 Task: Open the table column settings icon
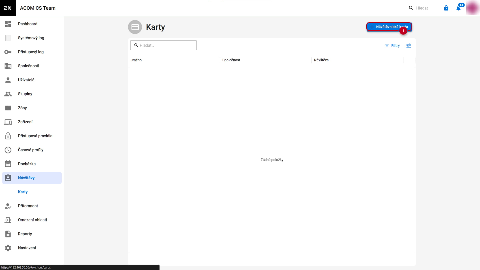coord(409,46)
